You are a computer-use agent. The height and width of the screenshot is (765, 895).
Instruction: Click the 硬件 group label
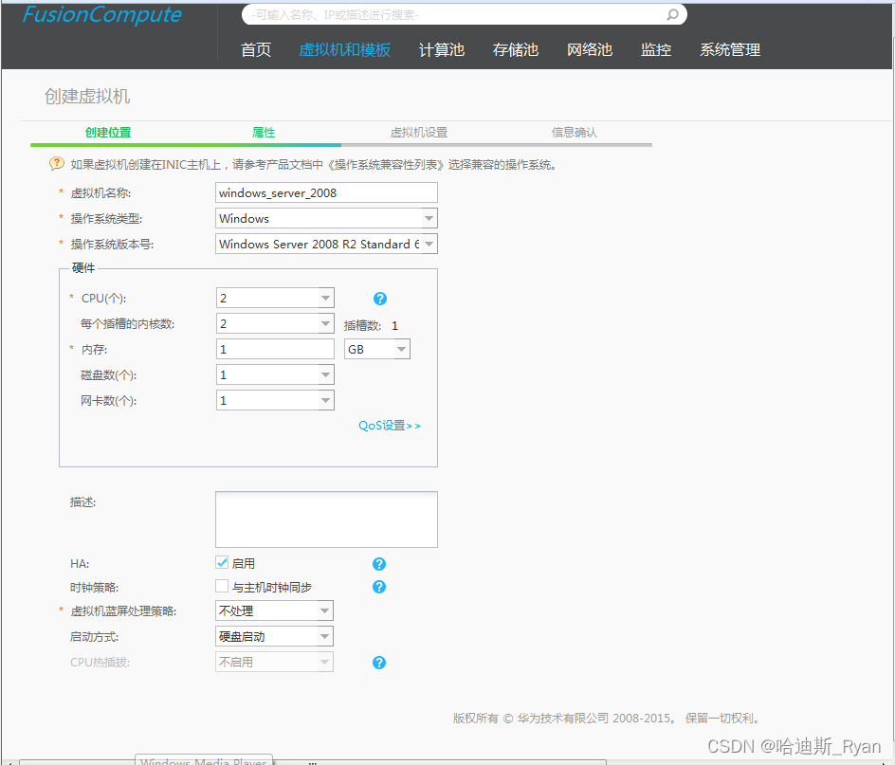pos(83,268)
